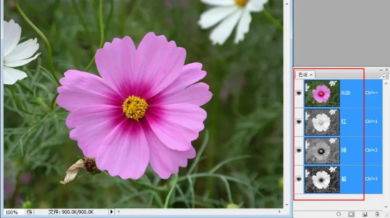390x218 pixels.
Task: Toggle visibility of the 紅 red channel
Action: pos(299,122)
